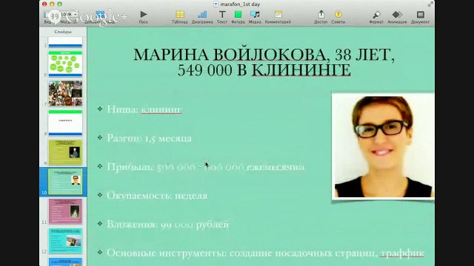Click the bullet Ниша: клининг
The image size is (474, 266).
click(144, 109)
